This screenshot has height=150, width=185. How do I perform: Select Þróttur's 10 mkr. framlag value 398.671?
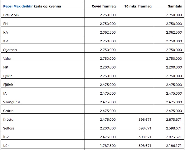point(145,120)
